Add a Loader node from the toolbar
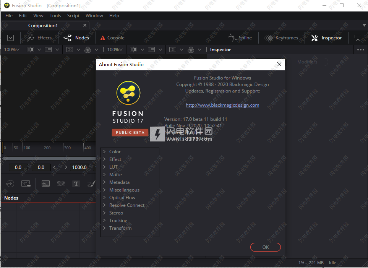This screenshot has width=368, height=268. coord(10,184)
